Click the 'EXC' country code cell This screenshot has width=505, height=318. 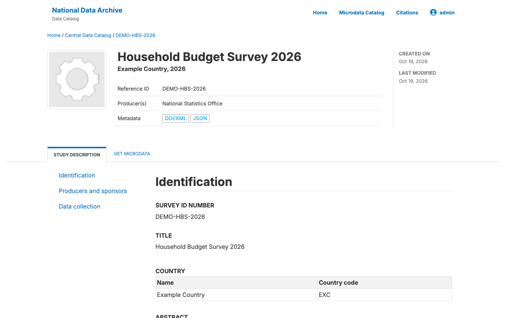pos(384,295)
